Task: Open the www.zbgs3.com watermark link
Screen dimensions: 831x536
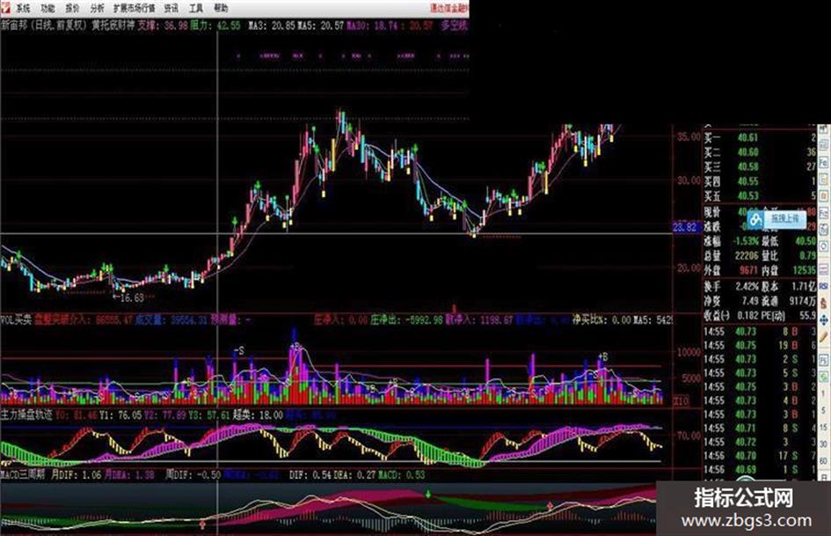Action: [747, 520]
